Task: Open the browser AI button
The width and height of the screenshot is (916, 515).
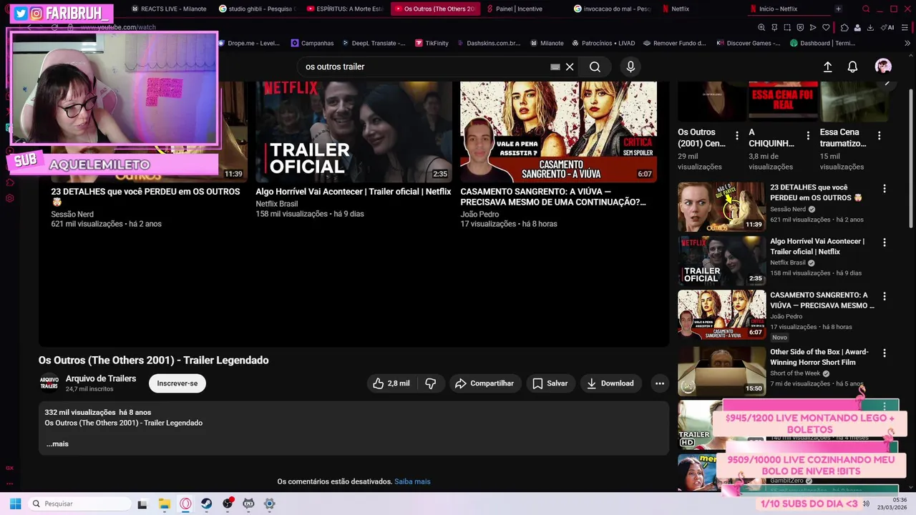Action: 888,27
